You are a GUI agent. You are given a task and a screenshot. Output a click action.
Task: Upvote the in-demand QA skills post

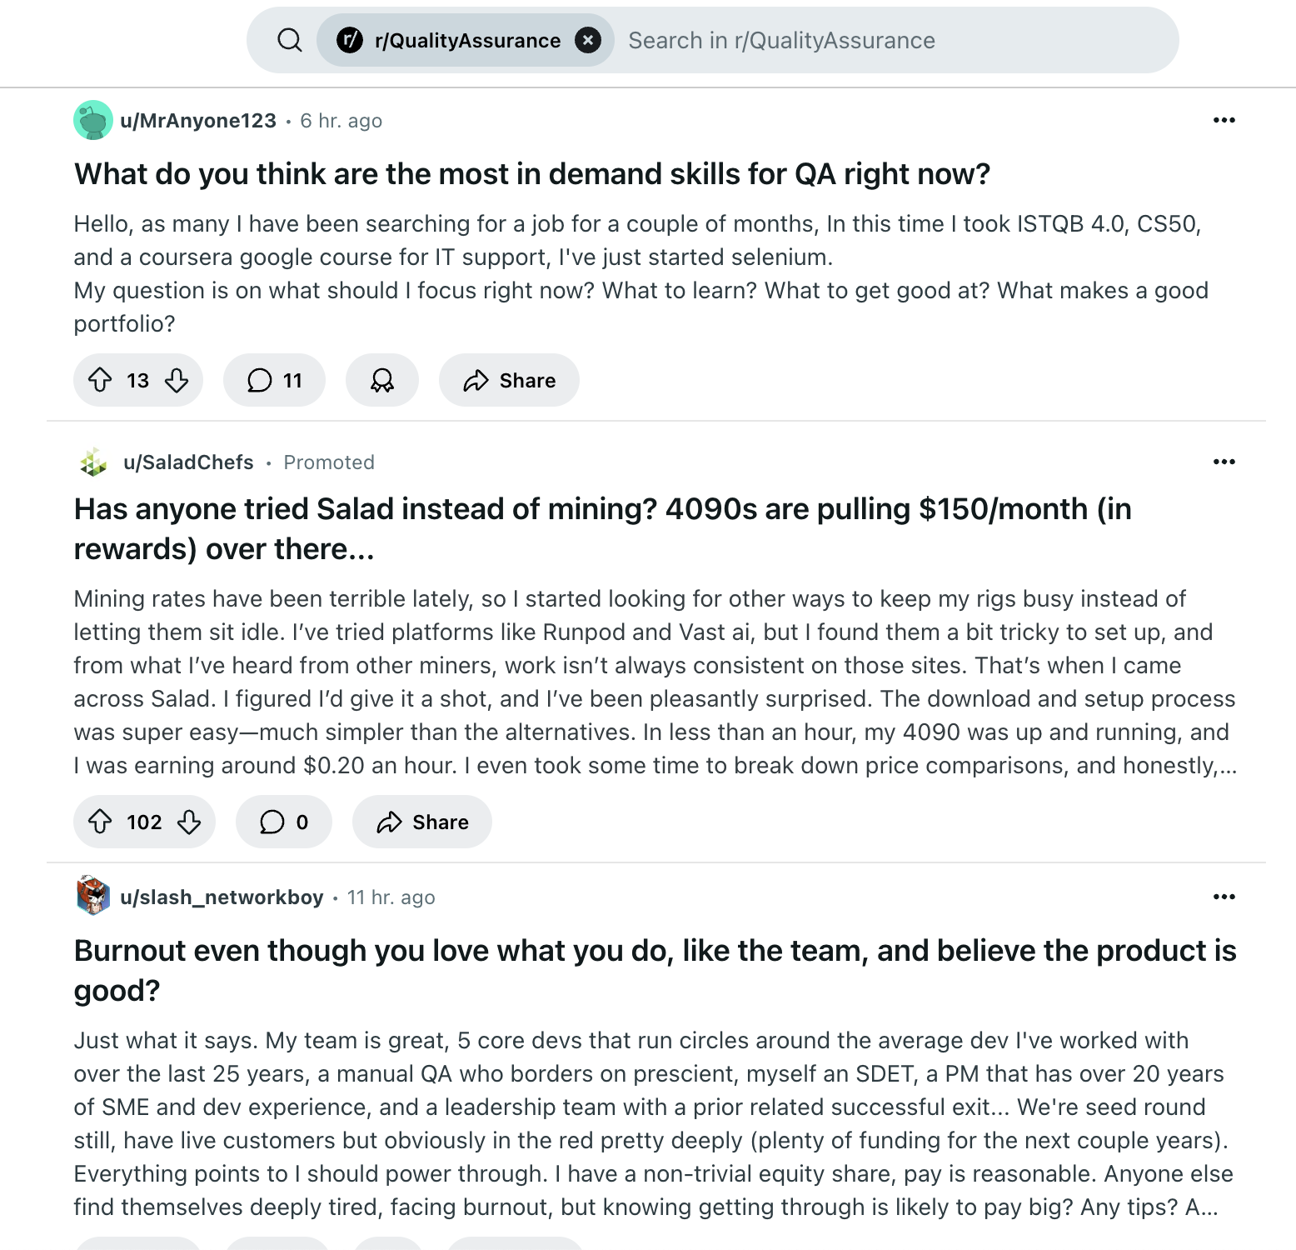point(101,381)
